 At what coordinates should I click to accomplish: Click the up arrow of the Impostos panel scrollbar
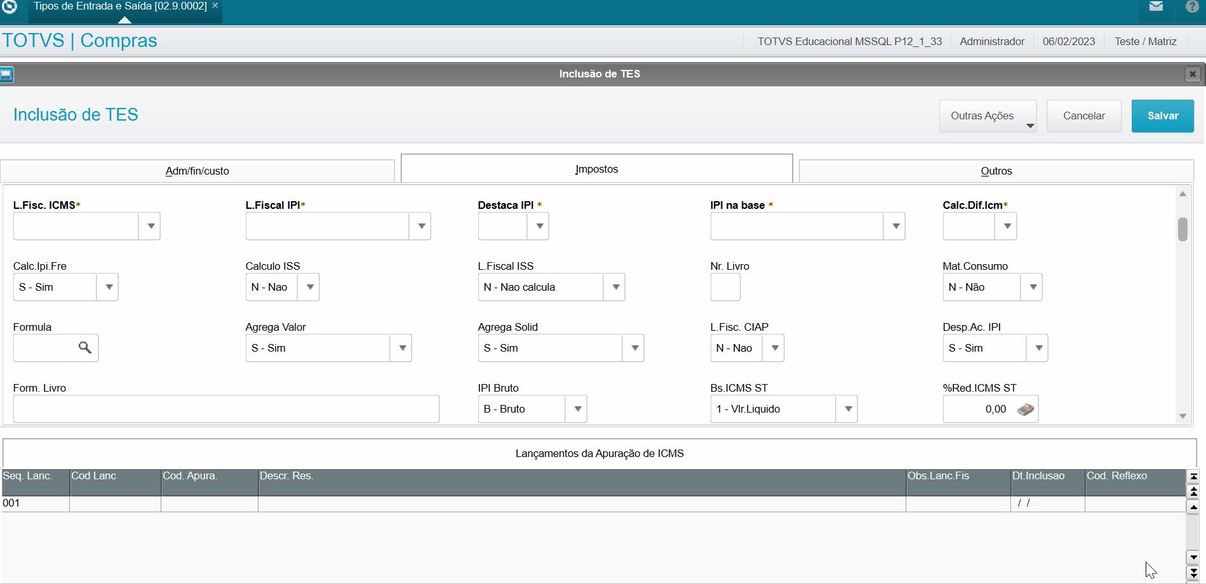point(1182,193)
